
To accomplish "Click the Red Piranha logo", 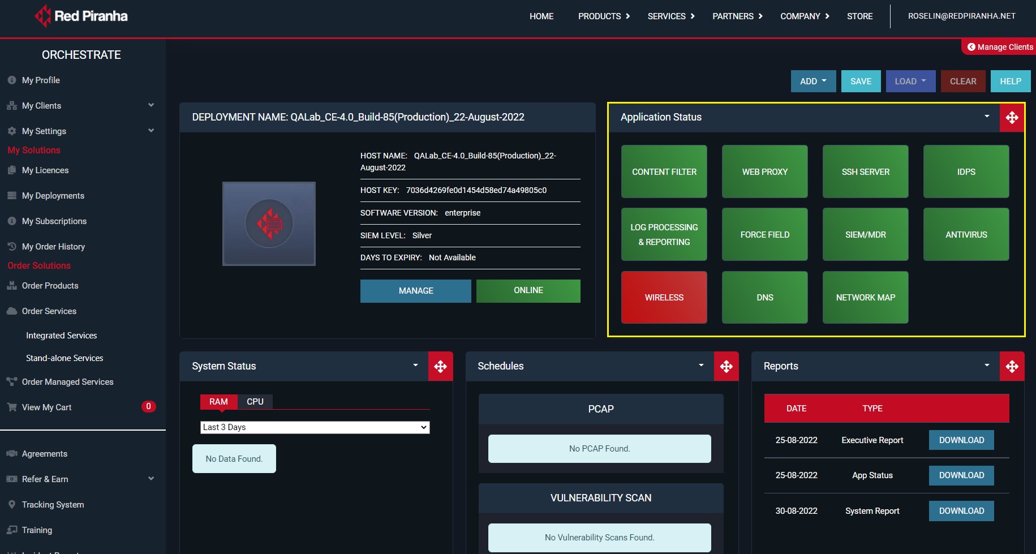I will 81,16.
